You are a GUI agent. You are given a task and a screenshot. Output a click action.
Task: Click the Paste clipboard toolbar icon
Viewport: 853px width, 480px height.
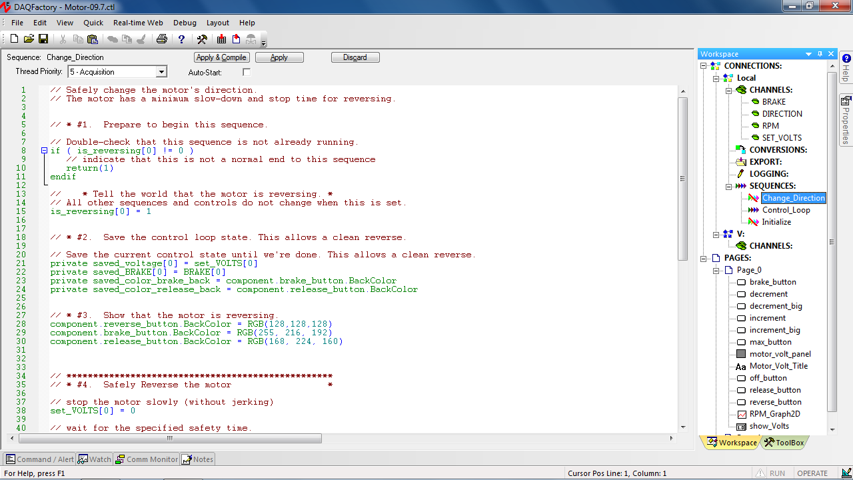coord(93,39)
